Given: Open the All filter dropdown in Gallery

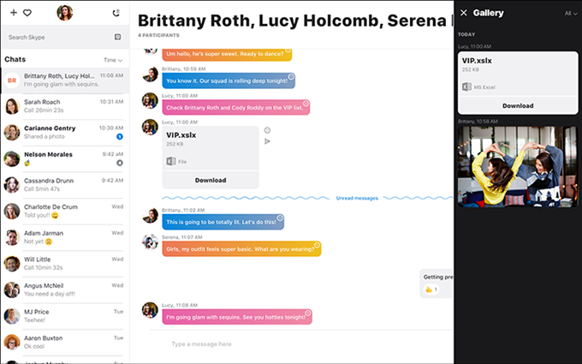Looking at the screenshot, I should pyautogui.click(x=571, y=14).
